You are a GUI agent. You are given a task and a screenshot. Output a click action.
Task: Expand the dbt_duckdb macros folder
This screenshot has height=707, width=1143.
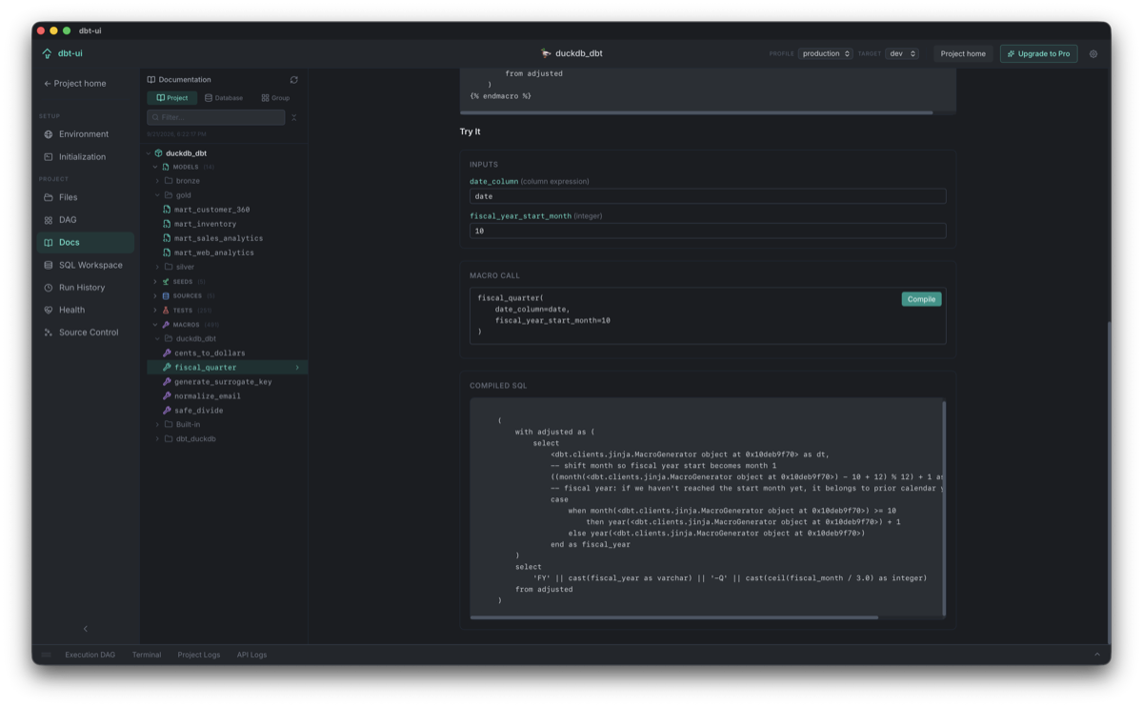point(158,439)
